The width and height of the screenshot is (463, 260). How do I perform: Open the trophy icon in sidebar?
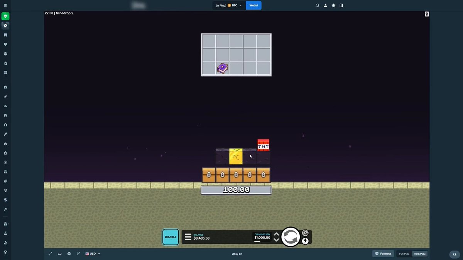5,252
